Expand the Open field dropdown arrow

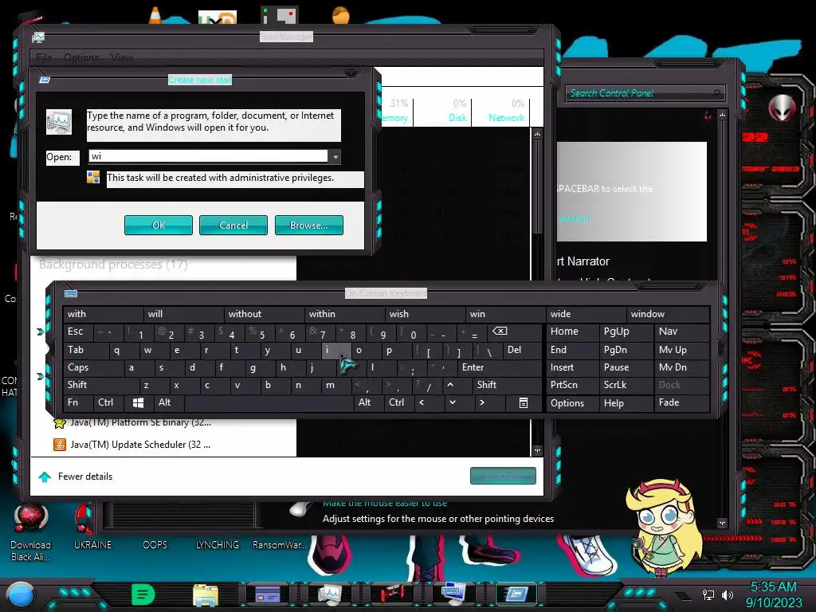coord(335,157)
